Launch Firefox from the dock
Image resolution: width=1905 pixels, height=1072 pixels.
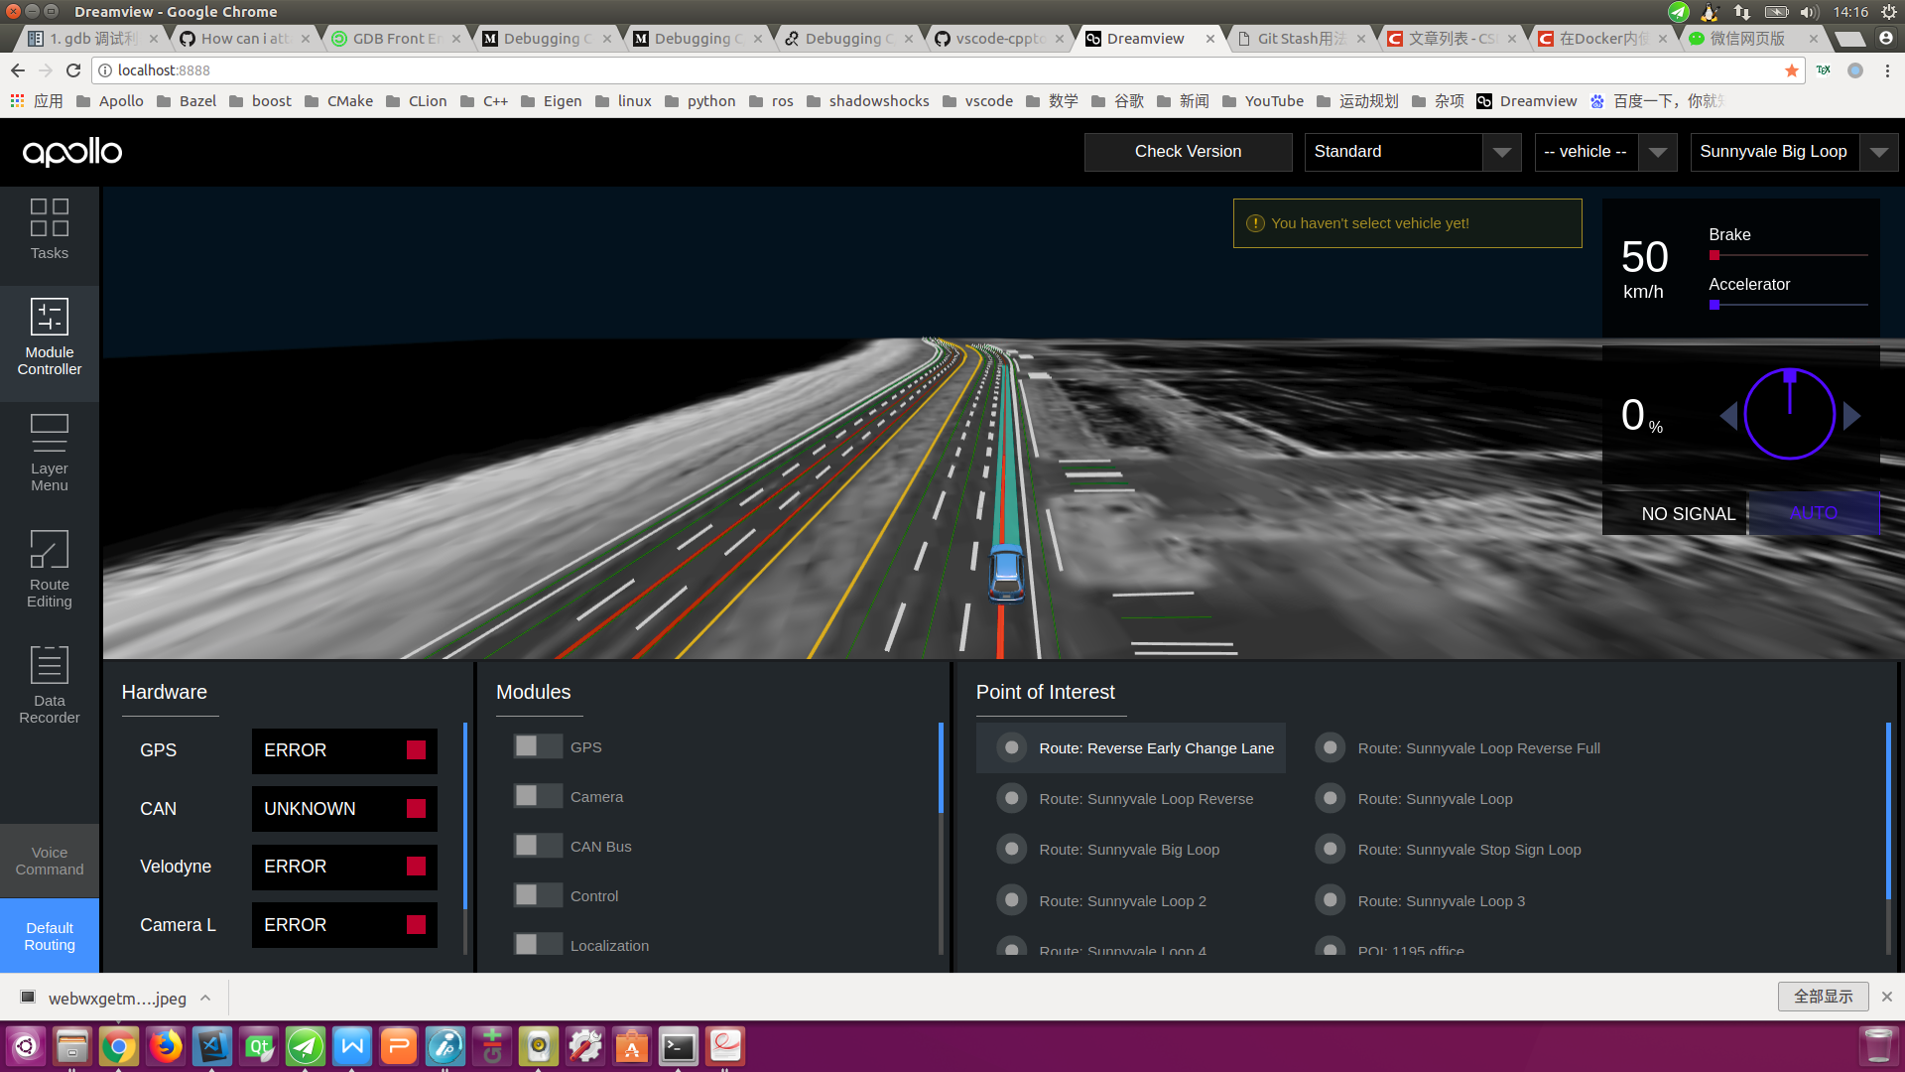(166, 1046)
